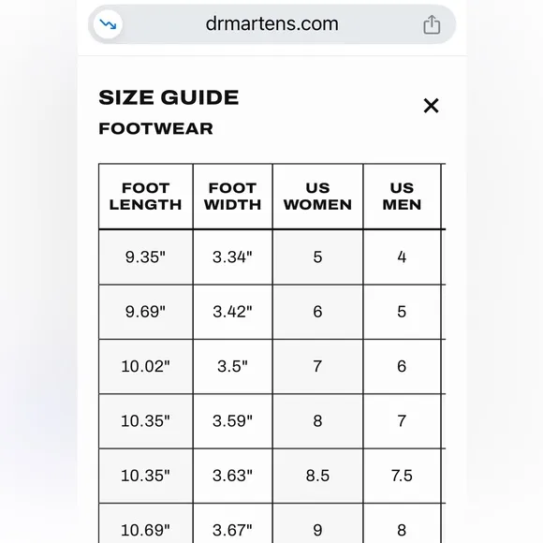Close the size guide with X icon
543x543 pixels.
[432, 106]
